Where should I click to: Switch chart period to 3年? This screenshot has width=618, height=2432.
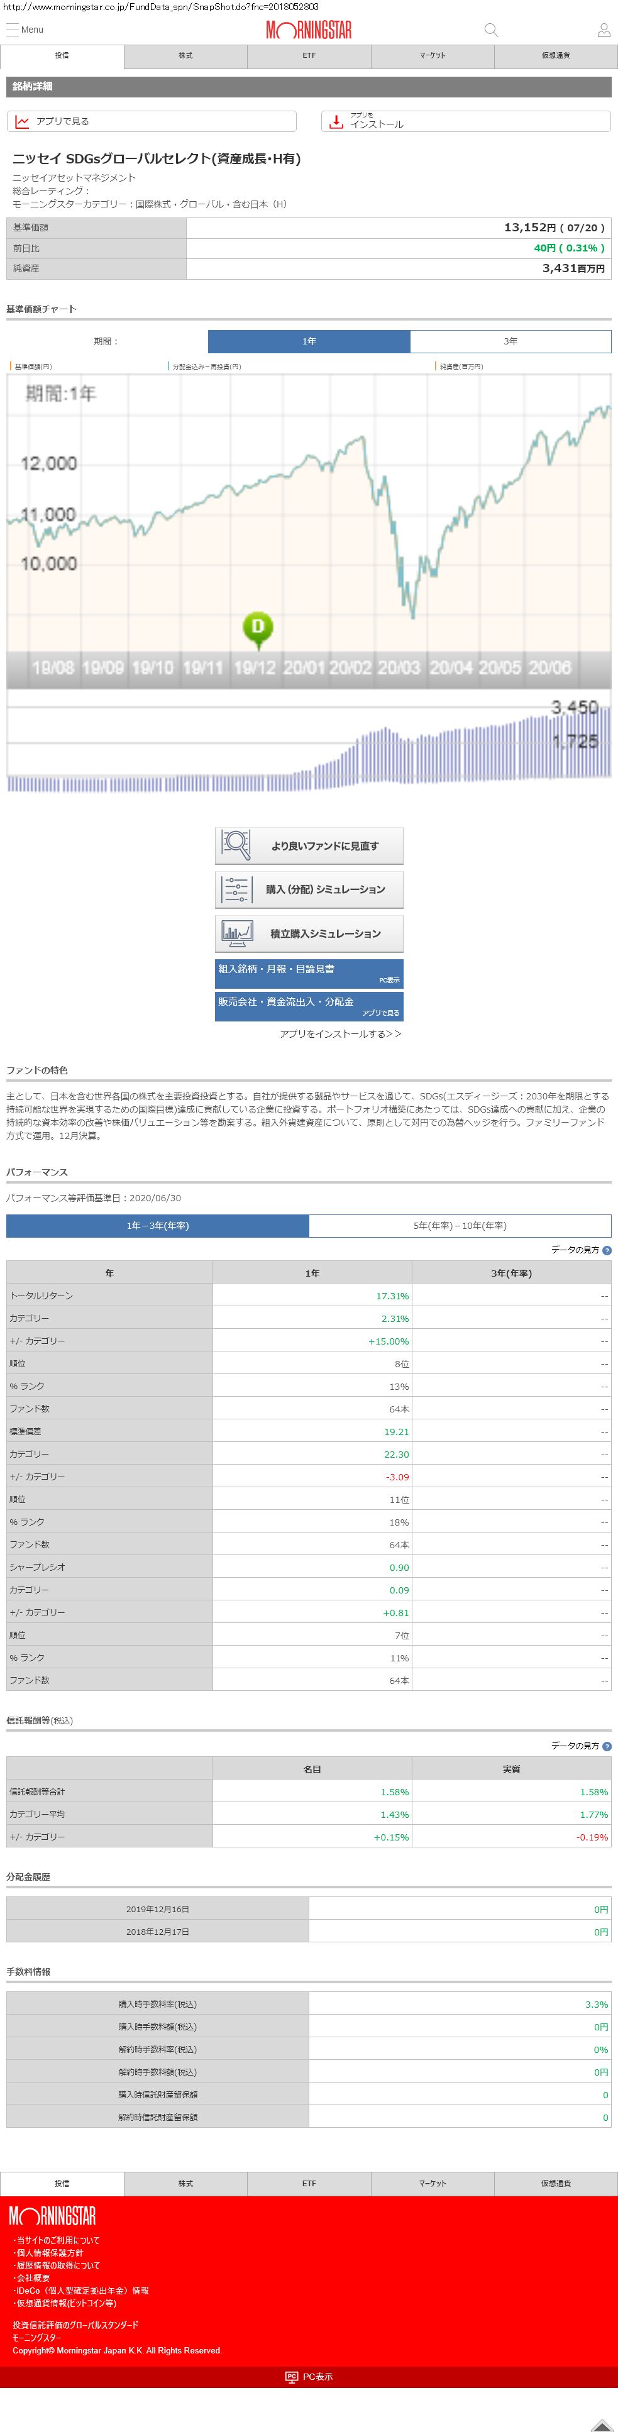(x=510, y=341)
